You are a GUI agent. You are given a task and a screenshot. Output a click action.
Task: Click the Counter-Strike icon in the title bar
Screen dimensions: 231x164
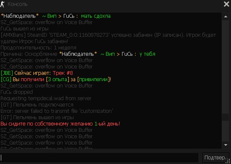tap(3, 4)
